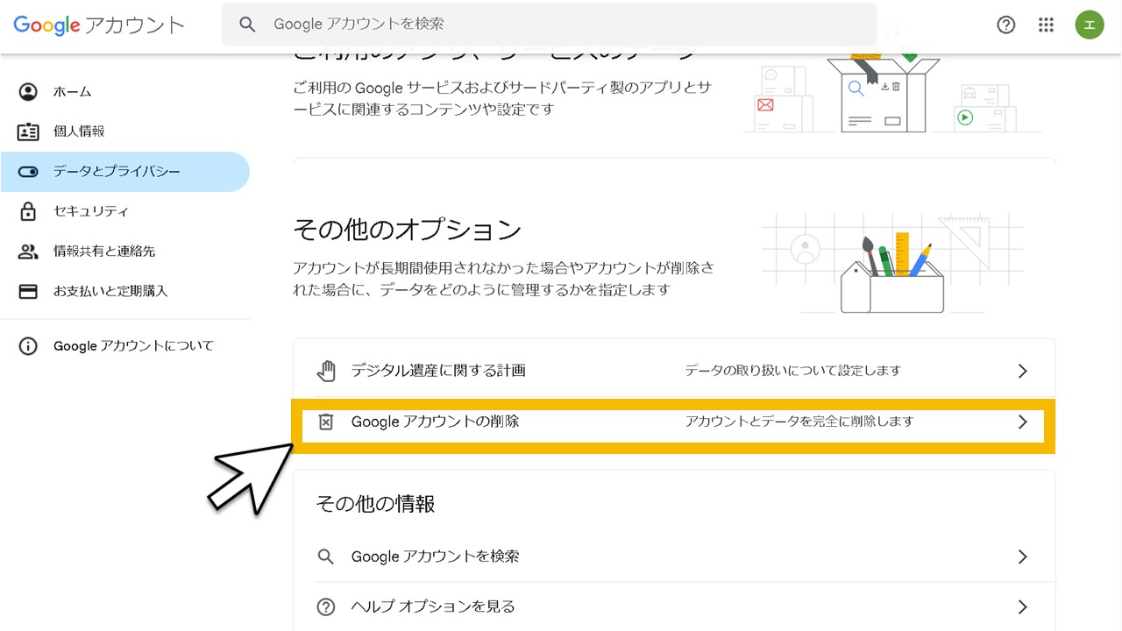Click the delete icon next to Google アカウントの削除

point(326,422)
